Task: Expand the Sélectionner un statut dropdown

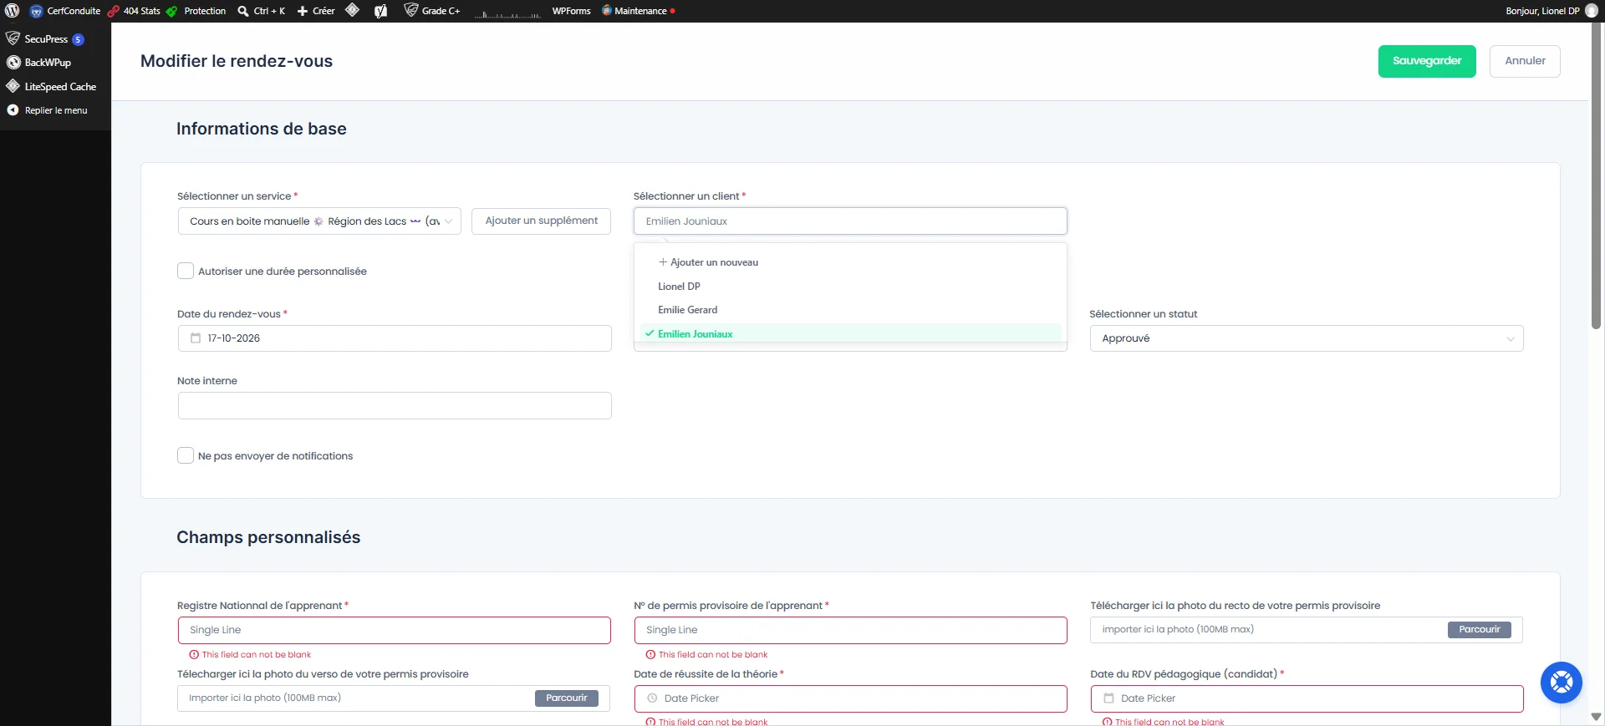Action: (1307, 338)
